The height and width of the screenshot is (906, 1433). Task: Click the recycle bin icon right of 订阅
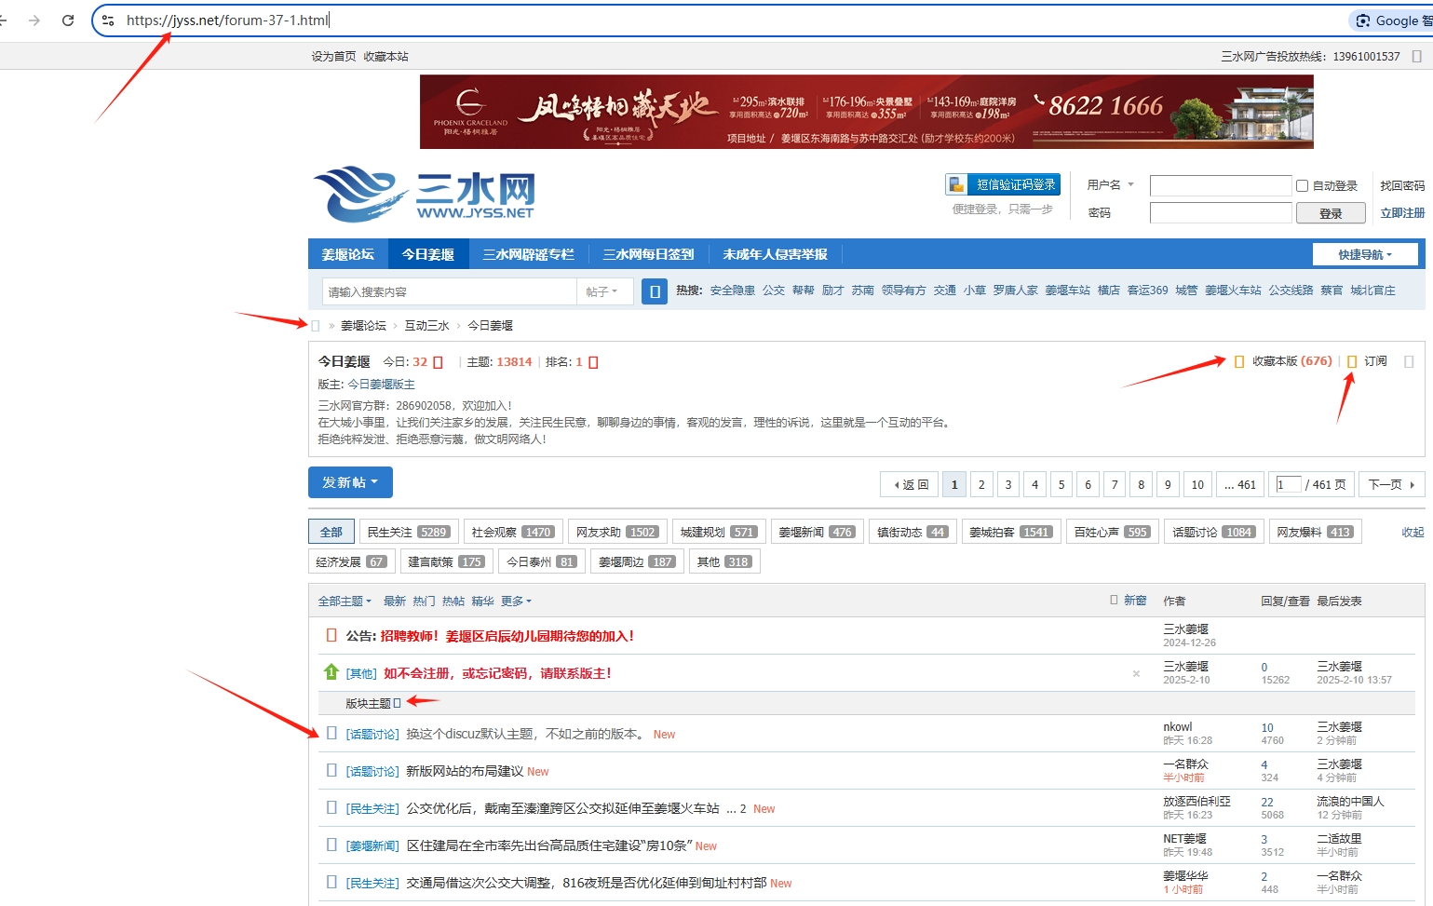(x=1409, y=361)
